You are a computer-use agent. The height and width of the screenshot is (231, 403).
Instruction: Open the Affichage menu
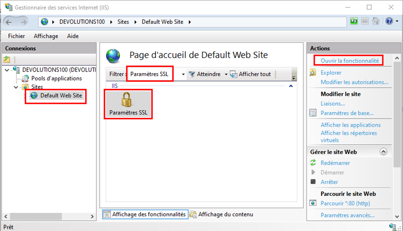(46, 36)
